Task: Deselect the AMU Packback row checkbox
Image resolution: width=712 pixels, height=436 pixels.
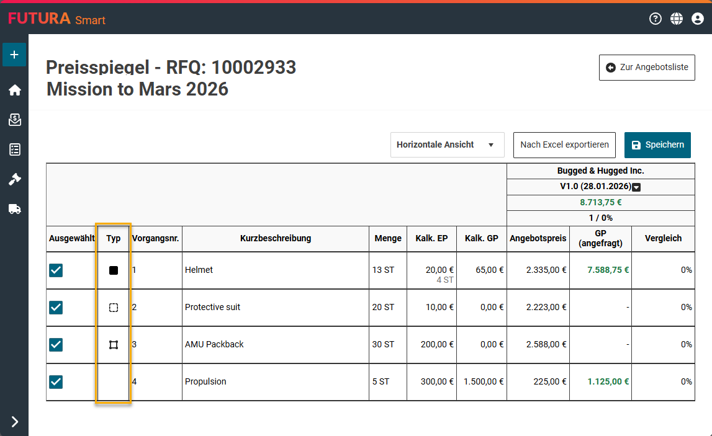Action: click(56, 345)
